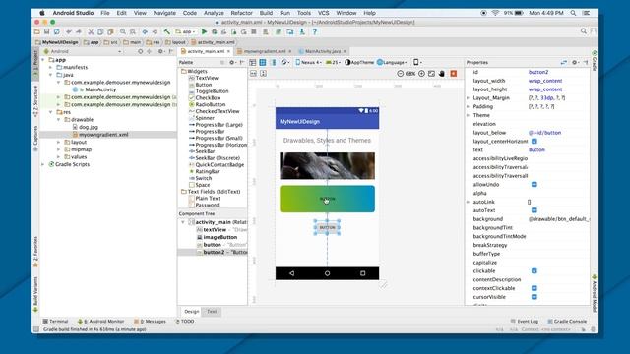Image resolution: width=630 pixels, height=354 pixels.
Task: Run the app with the green play icon
Action: pos(204,31)
